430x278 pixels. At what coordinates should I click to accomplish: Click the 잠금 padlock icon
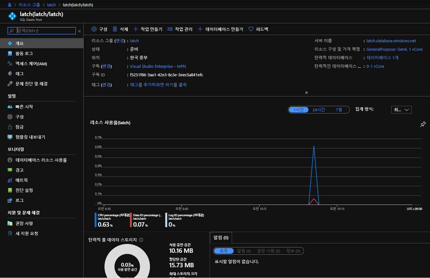[10, 127]
